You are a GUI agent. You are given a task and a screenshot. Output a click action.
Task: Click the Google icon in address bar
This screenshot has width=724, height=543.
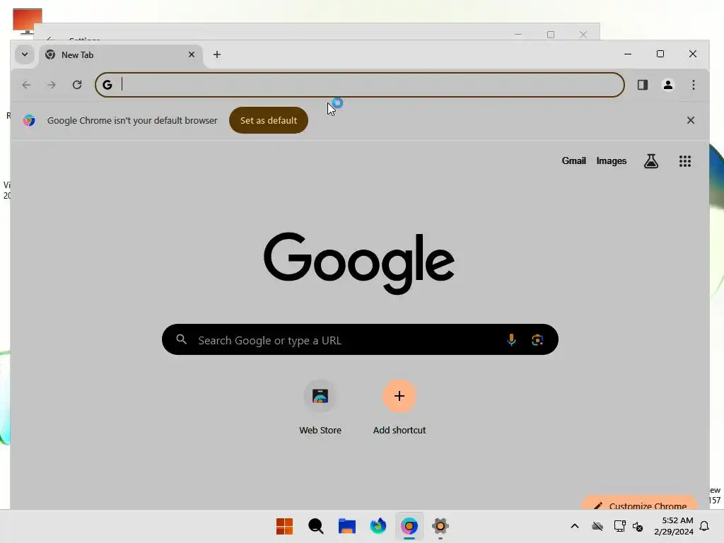pos(107,85)
